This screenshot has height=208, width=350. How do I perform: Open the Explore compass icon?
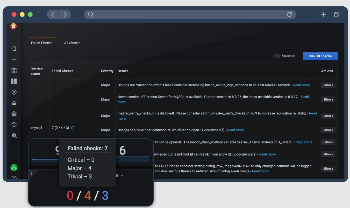pyautogui.click(x=14, y=92)
